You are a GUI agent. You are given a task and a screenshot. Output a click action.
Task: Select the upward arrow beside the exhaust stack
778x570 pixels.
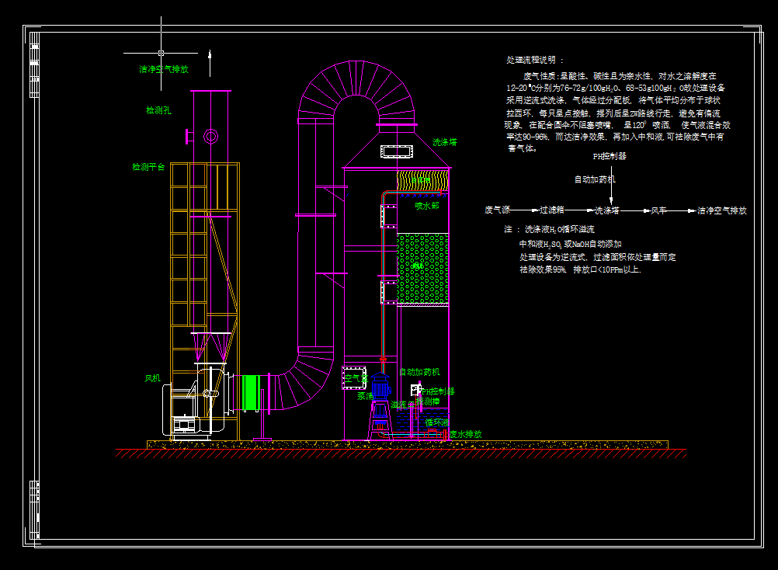tap(210, 63)
